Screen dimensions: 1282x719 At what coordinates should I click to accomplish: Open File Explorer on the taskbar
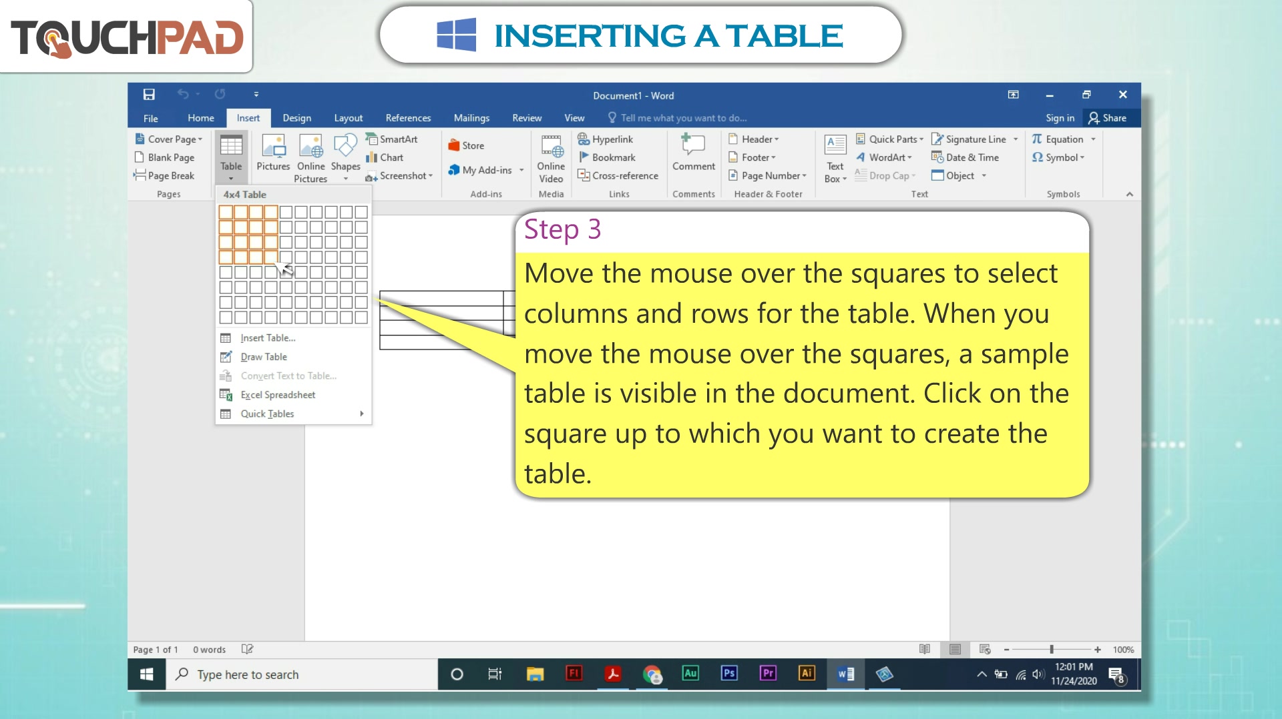pyautogui.click(x=535, y=674)
